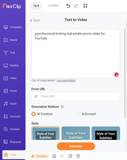
Task: Click the duplicate icon in bottom toolbar
Action: [x=70, y=156]
